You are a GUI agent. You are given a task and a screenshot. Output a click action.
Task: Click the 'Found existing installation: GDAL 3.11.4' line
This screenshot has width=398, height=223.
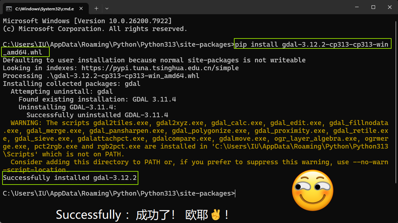coord(97,99)
